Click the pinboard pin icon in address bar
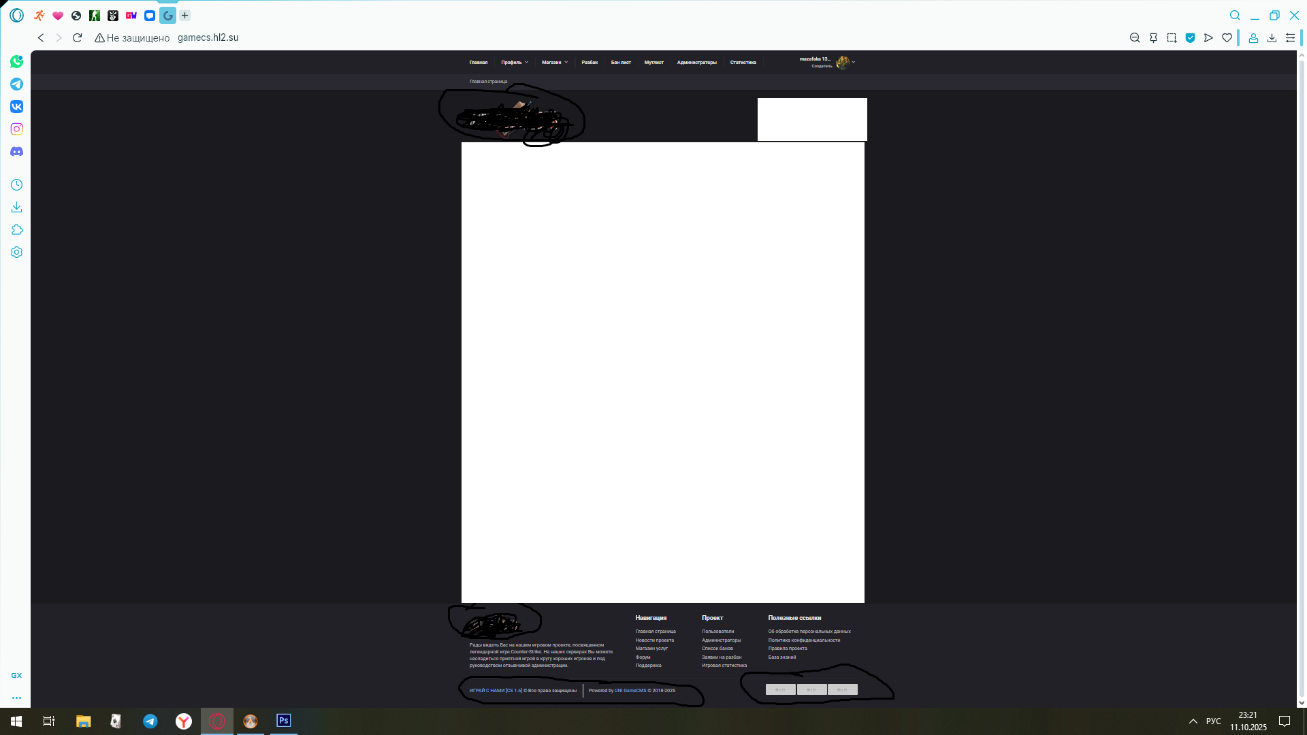 [1153, 38]
